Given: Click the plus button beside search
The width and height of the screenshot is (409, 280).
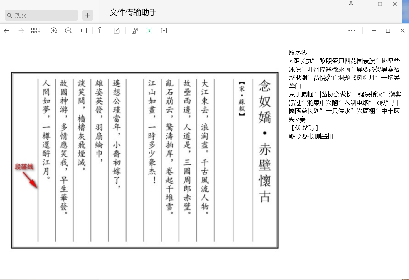Looking at the screenshot, I should pyautogui.click(x=87, y=15).
